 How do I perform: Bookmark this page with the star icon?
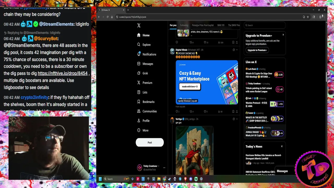308,17
